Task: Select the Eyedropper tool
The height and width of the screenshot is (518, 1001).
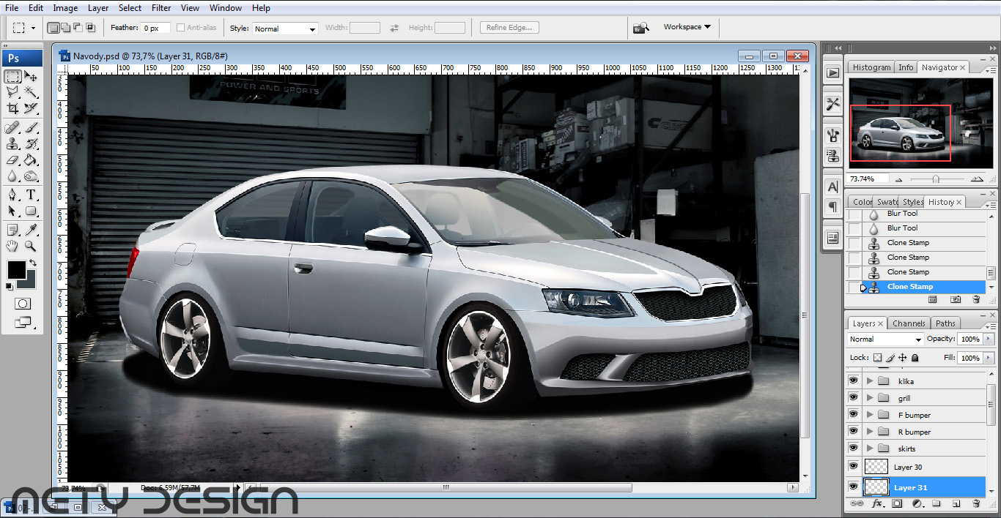Action: (x=31, y=230)
